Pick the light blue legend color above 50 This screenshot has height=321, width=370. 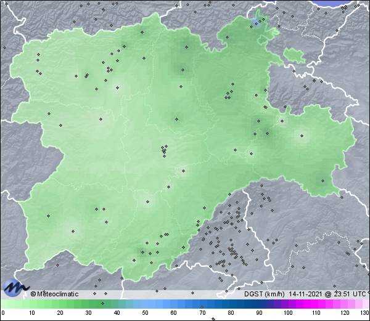click(145, 304)
